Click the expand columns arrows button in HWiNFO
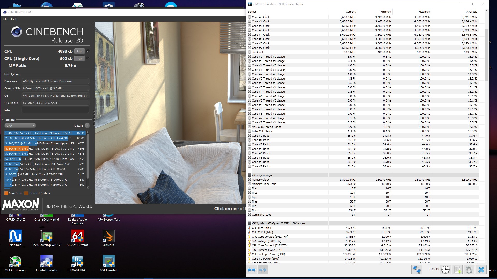497x279 pixels. 251,270
